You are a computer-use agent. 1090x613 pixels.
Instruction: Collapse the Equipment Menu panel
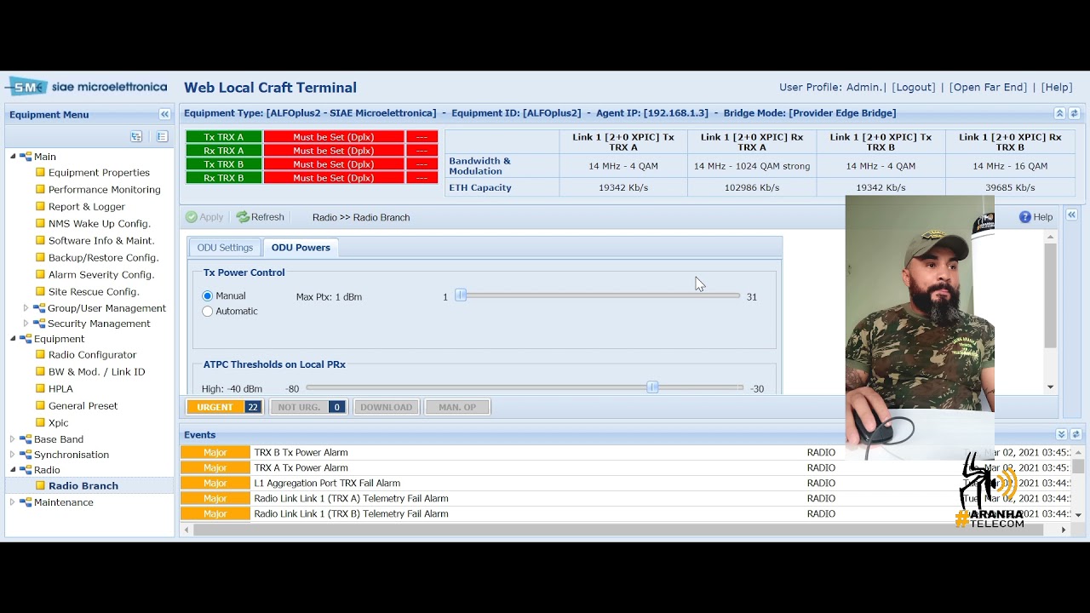click(164, 114)
